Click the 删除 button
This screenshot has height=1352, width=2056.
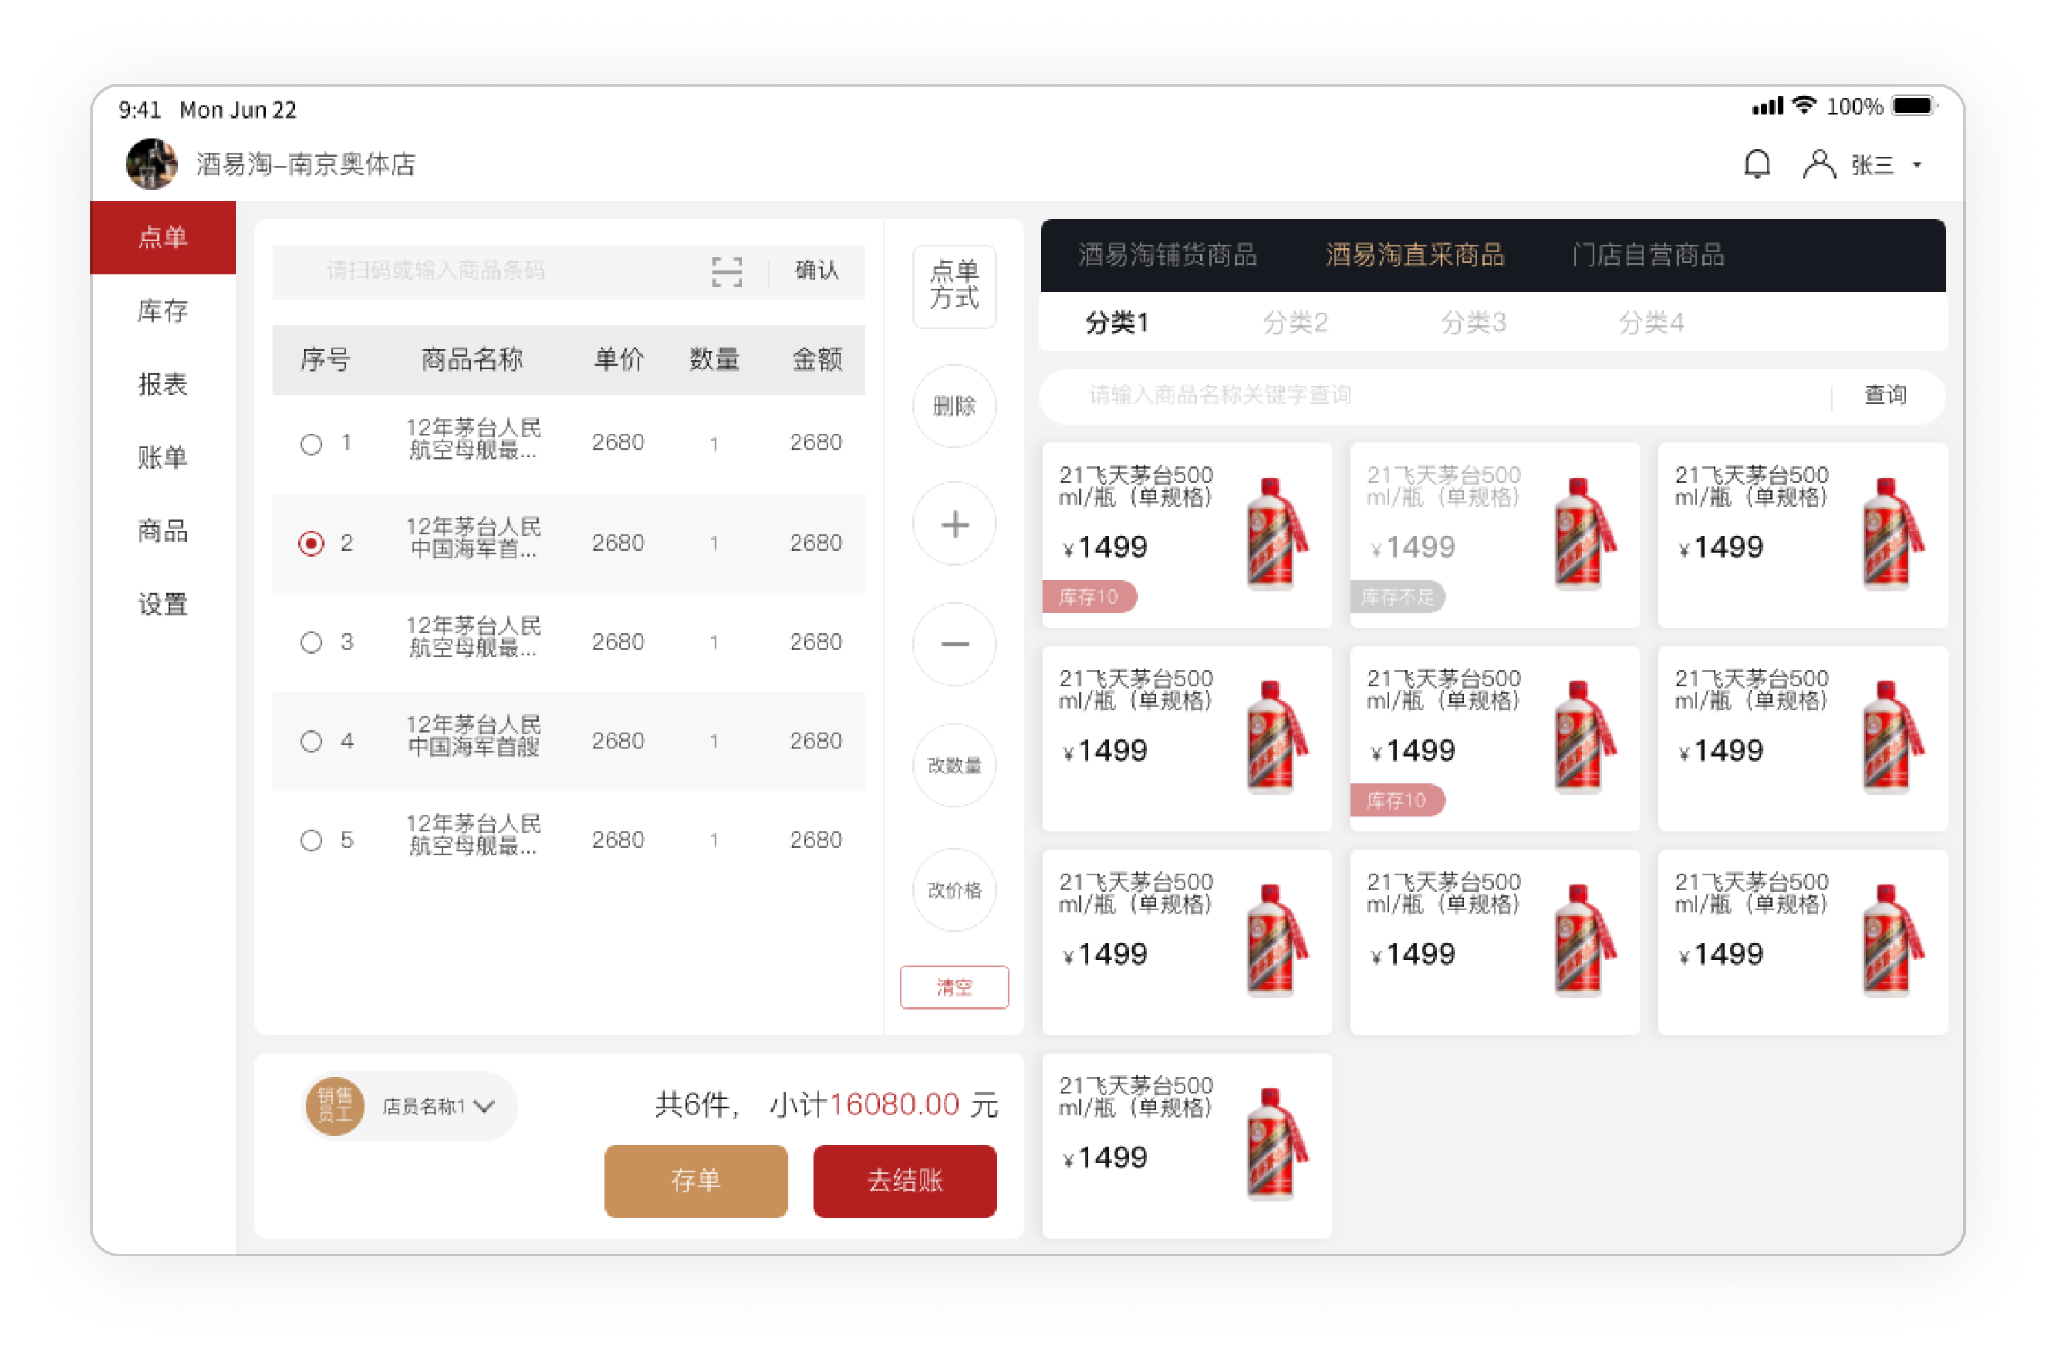tap(955, 406)
